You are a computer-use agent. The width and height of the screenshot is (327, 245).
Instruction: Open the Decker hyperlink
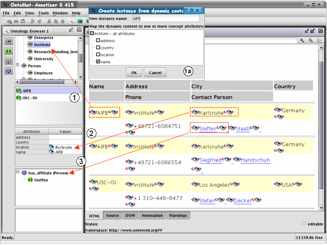242,200
